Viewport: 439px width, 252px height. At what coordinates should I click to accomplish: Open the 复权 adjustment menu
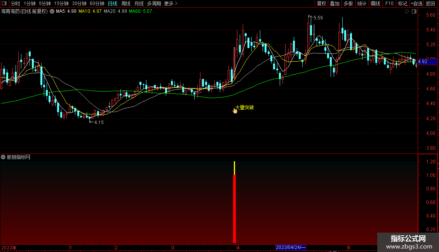[x=321, y=3]
